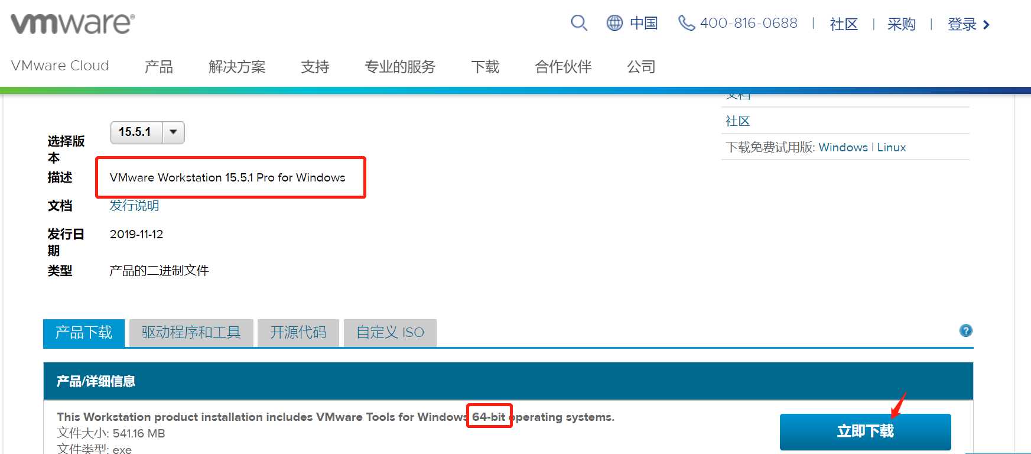Select the 中国 region link
The height and width of the screenshot is (454, 1031).
(x=643, y=23)
